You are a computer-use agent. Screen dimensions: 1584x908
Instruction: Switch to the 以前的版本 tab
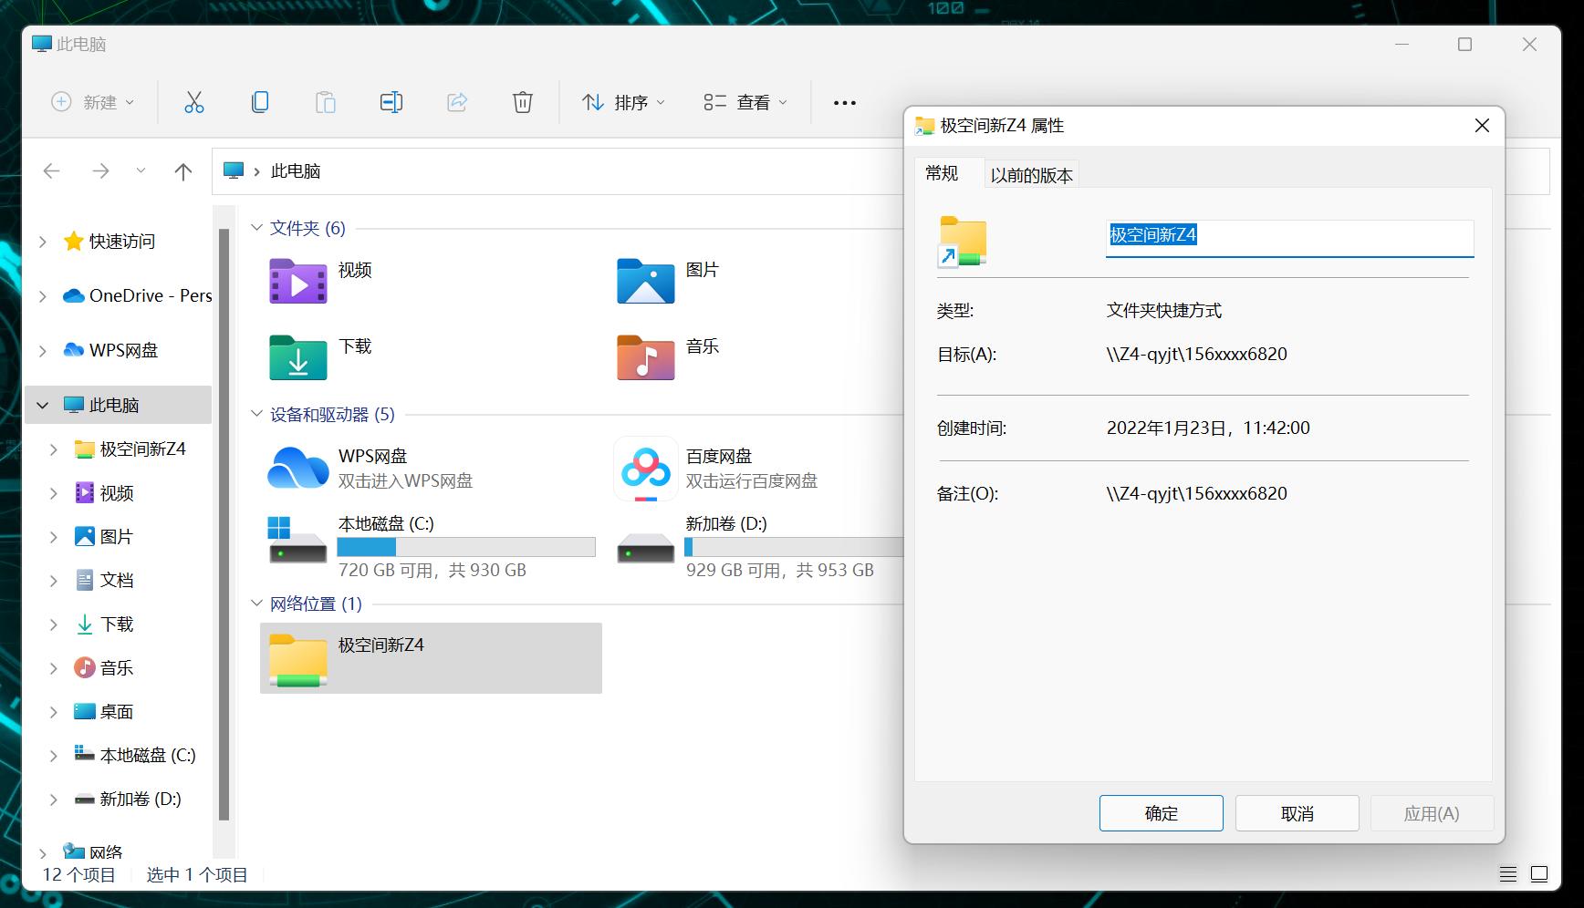click(1031, 176)
